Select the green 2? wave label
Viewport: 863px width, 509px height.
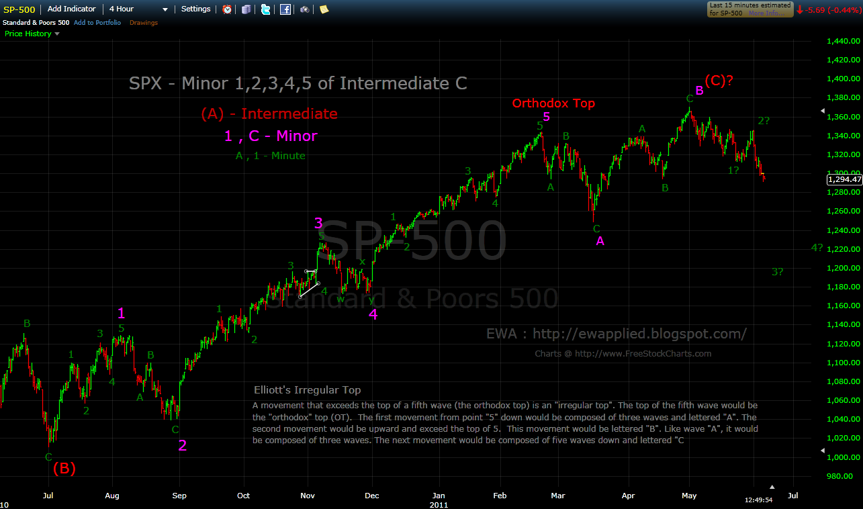764,121
